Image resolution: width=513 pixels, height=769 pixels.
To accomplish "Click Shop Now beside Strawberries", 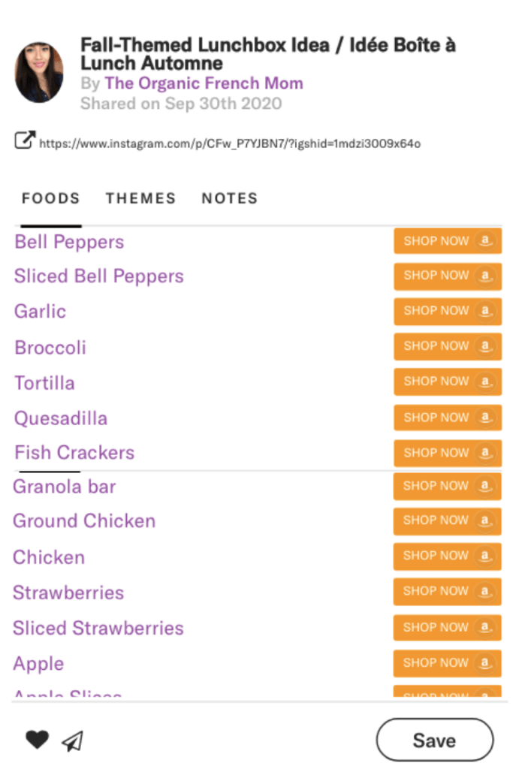I will point(447,592).
